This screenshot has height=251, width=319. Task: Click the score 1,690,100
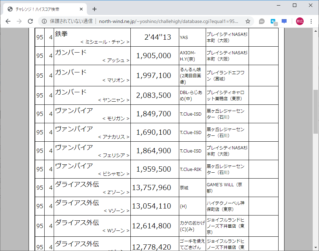153,132
